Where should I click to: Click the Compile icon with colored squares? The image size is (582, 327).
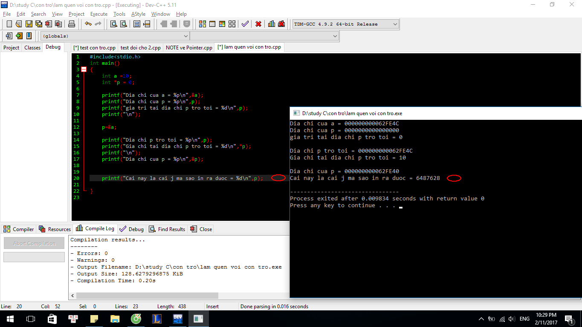[203, 24]
